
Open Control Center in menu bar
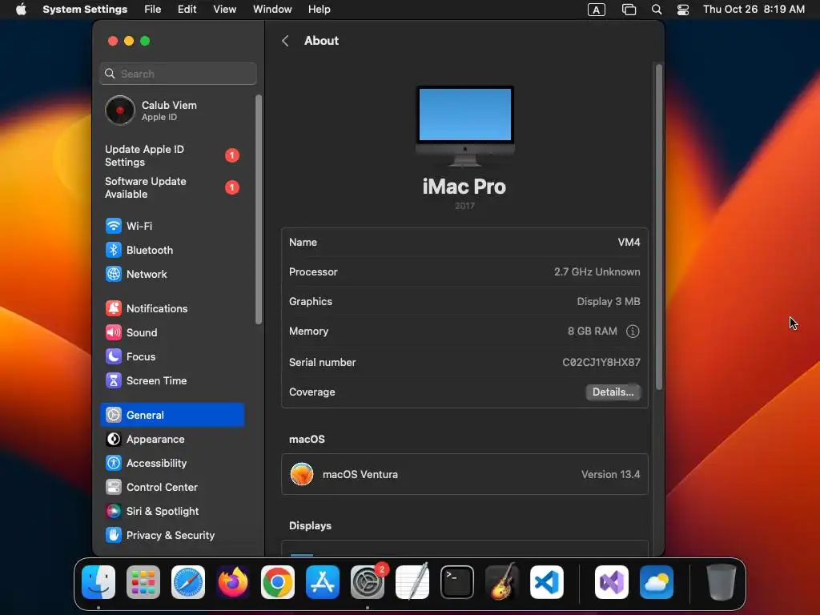tap(683, 10)
